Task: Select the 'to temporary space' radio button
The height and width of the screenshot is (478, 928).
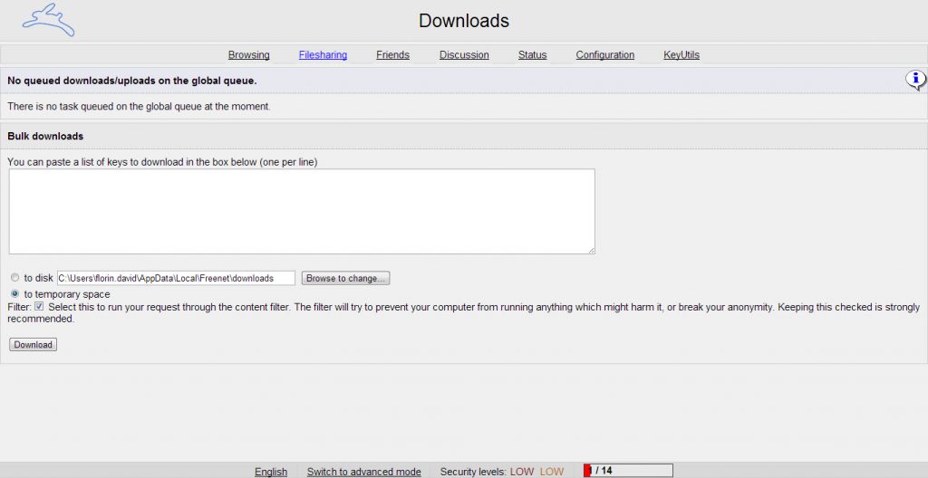Action: [x=14, y=294]
